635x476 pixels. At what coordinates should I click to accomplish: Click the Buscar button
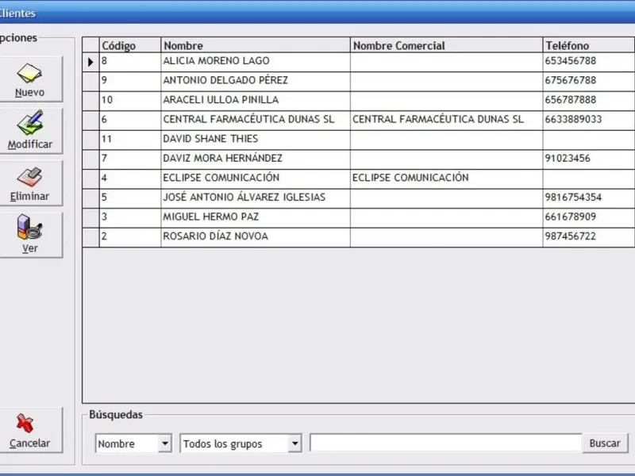click(x=605, y=443)
